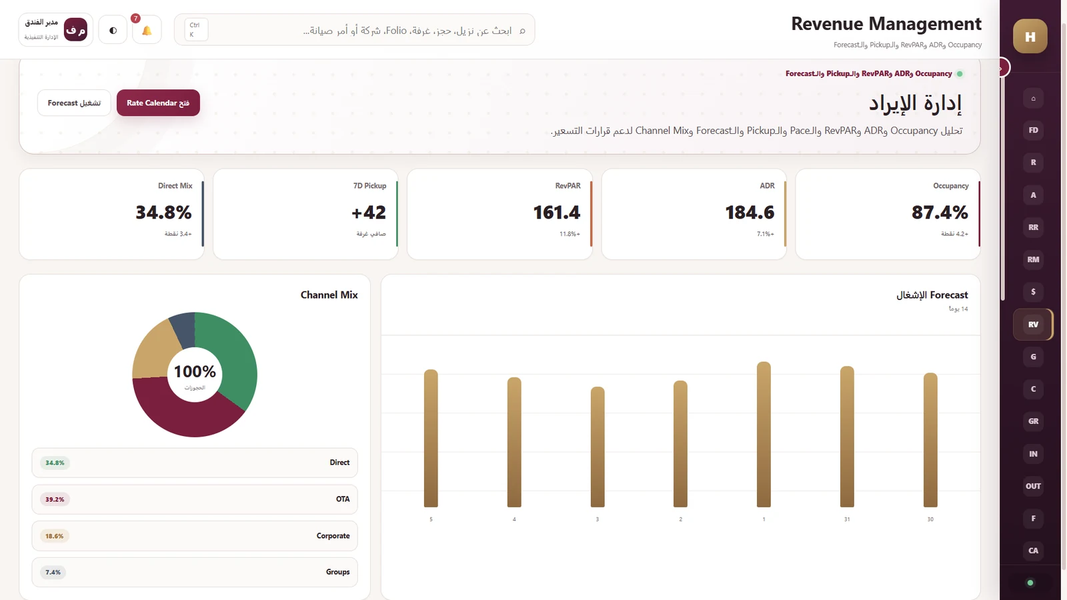The image size is (1067, 600).
Task: Click the forecast bar for day 3
Action: [598, 447]
